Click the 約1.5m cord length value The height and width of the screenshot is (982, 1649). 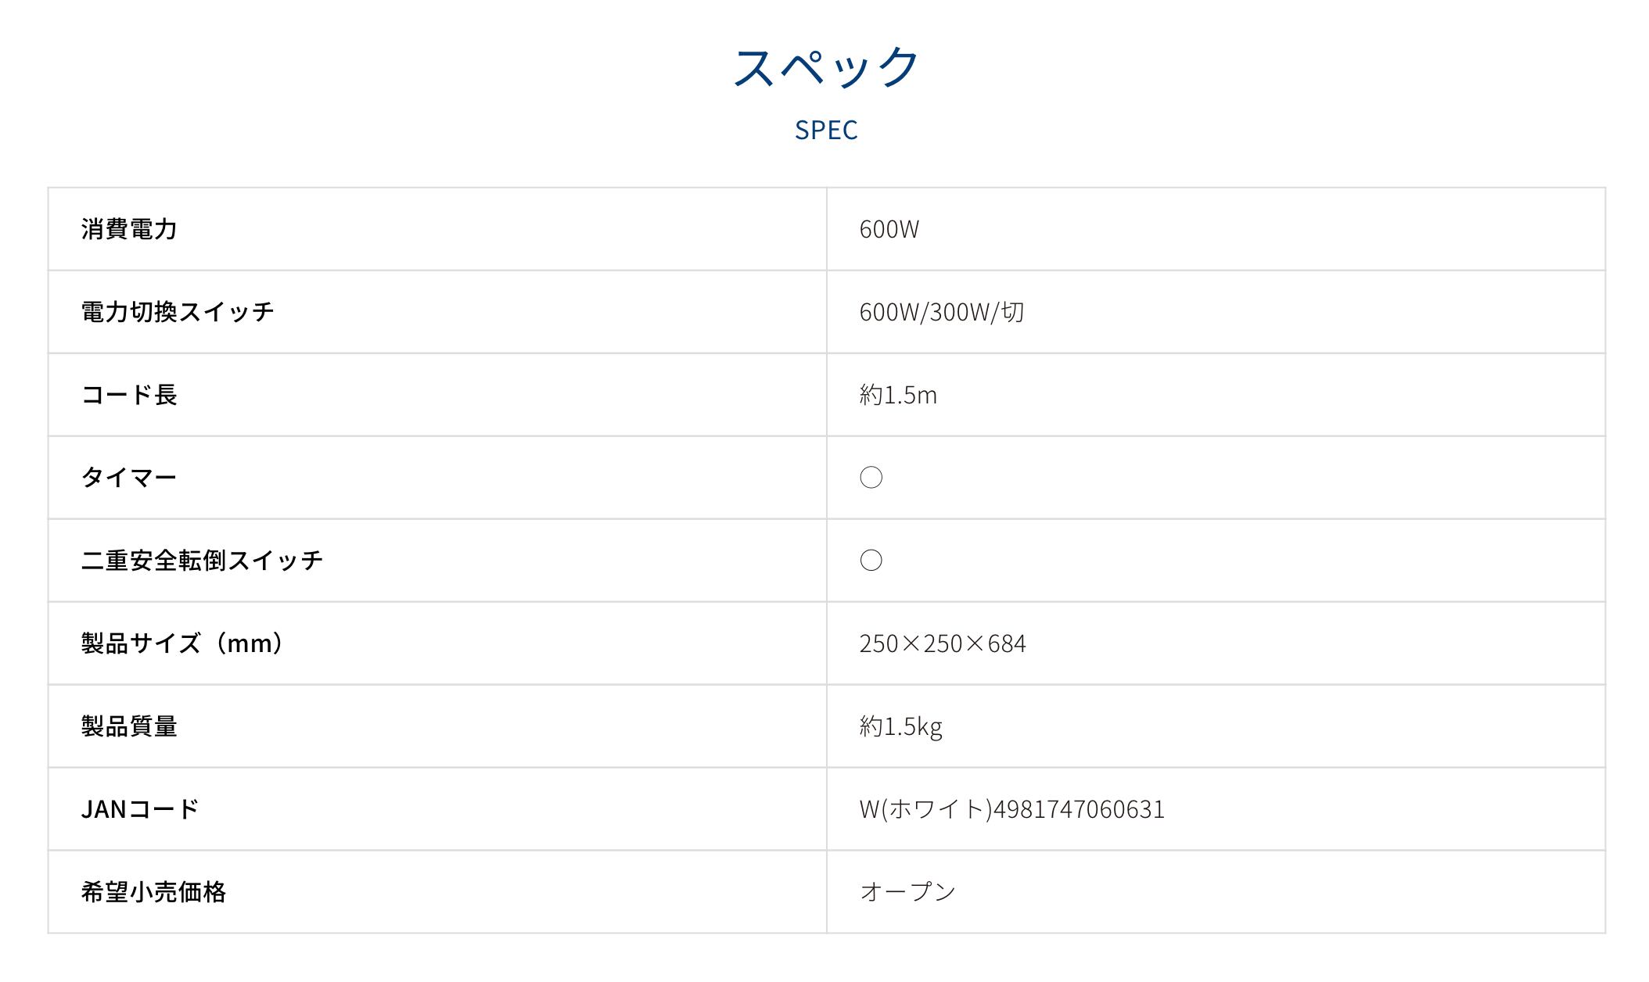pos(898,395)
